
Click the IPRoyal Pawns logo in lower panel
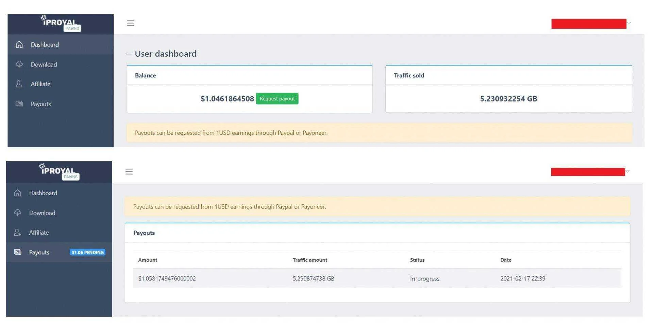[x=59, y=172]
